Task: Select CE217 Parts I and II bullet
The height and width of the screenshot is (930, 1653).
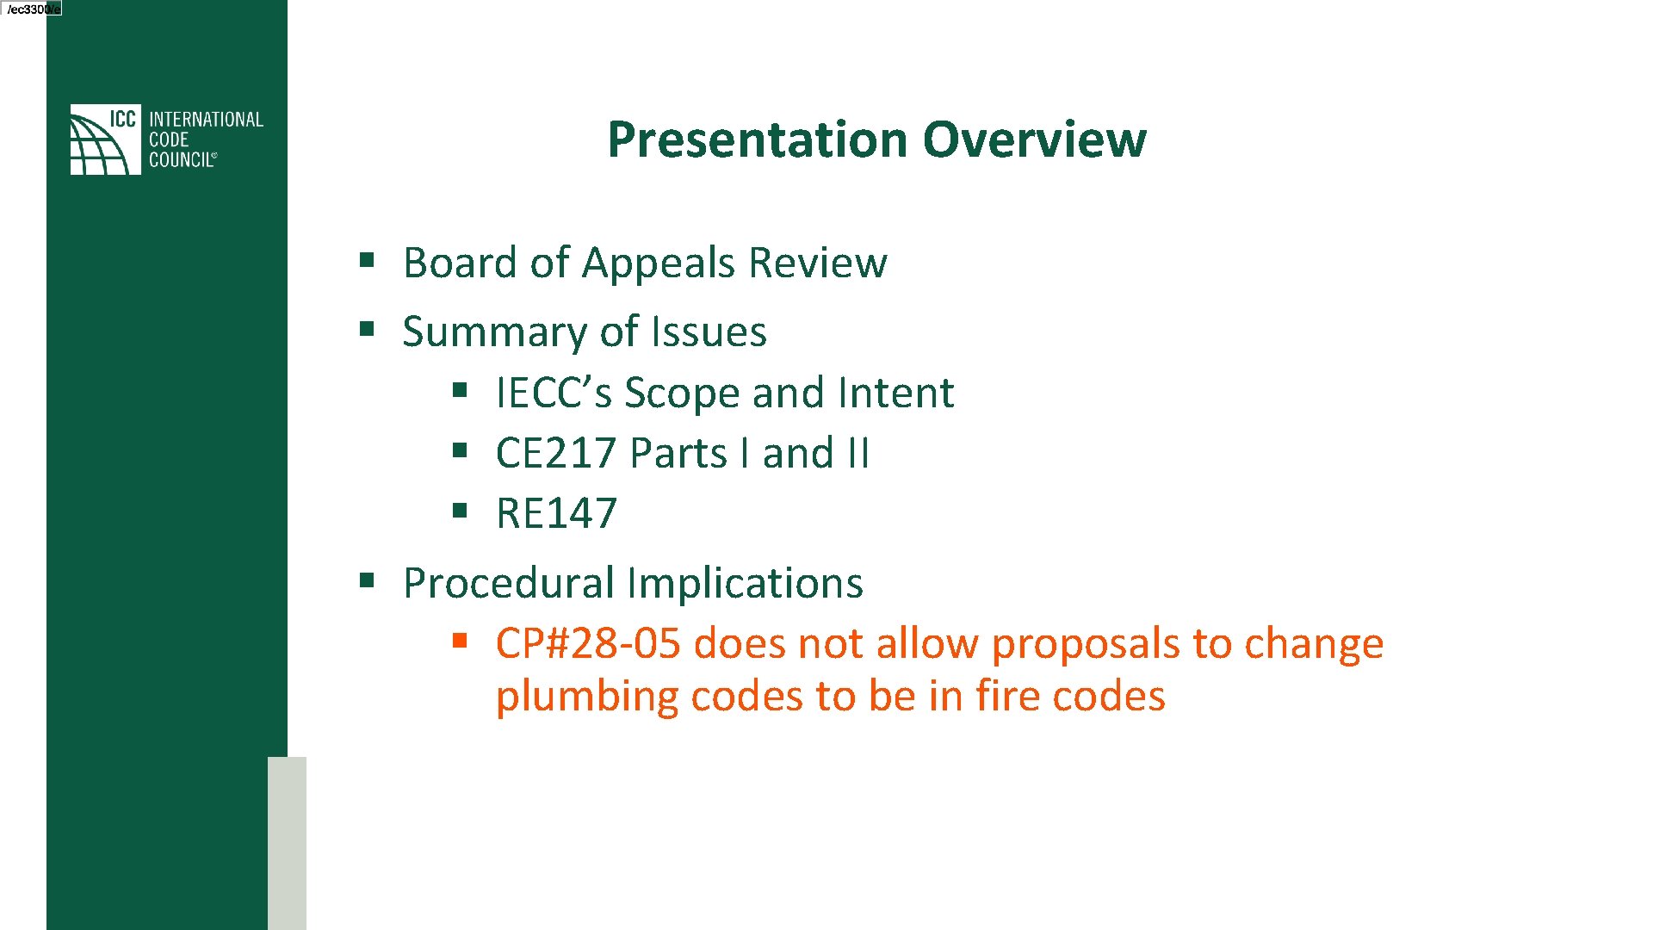Action: (683, 452)
